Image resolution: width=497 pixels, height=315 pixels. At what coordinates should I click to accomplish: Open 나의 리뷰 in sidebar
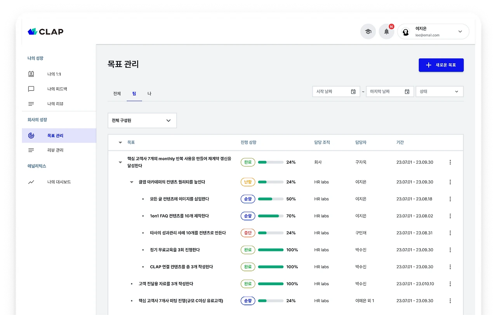pyautogui.click(x=59, y=104)
